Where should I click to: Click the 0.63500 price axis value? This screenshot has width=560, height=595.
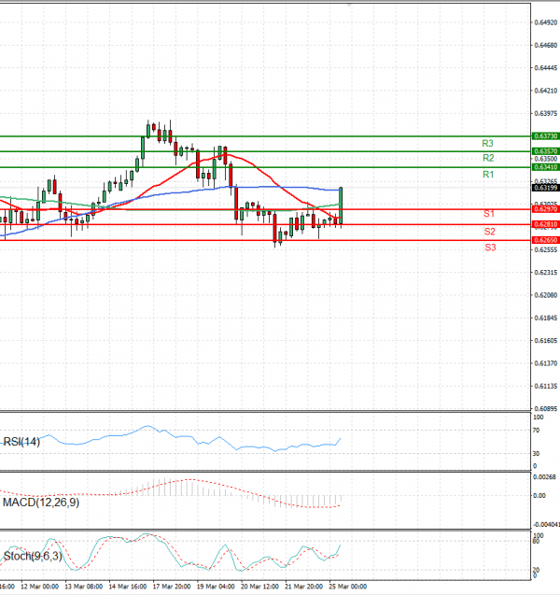click(546, 159)
